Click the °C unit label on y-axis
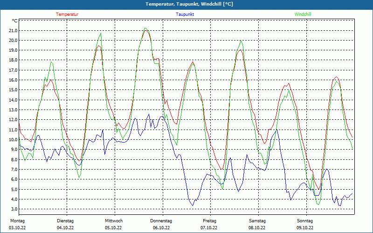Screen dimensions: 373x233 tap(15, 21)
